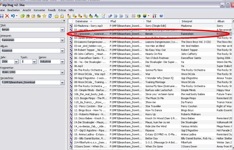234x150 pixels.
Task: Open the Track dropdown arrow
Action: pyautogui.click(x=34, y=62)
